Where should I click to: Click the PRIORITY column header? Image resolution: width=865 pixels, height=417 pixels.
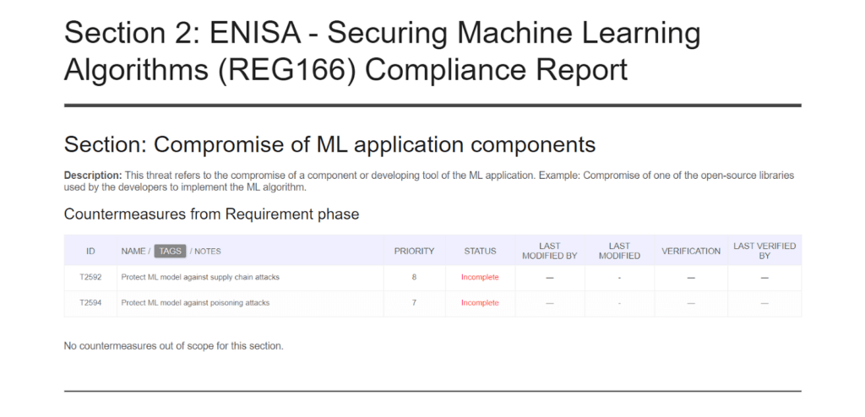pyautogui.click(x=414, y=251)
